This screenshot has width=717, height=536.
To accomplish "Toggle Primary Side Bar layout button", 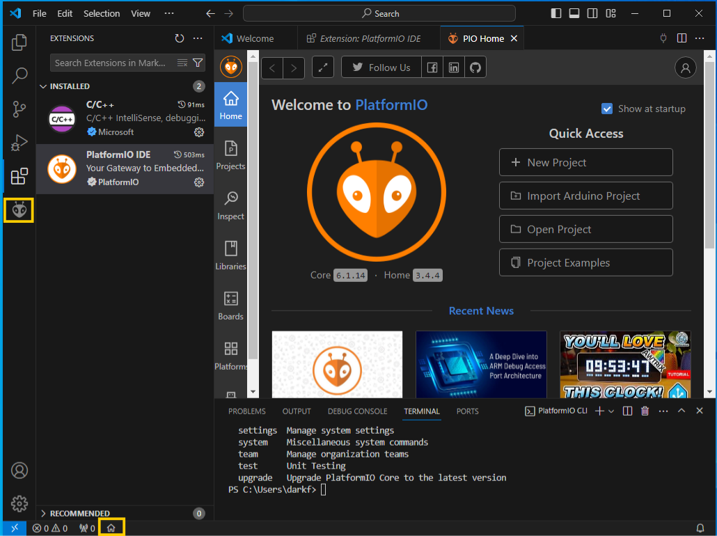I will pyautogui.click(x=556, y=13).
